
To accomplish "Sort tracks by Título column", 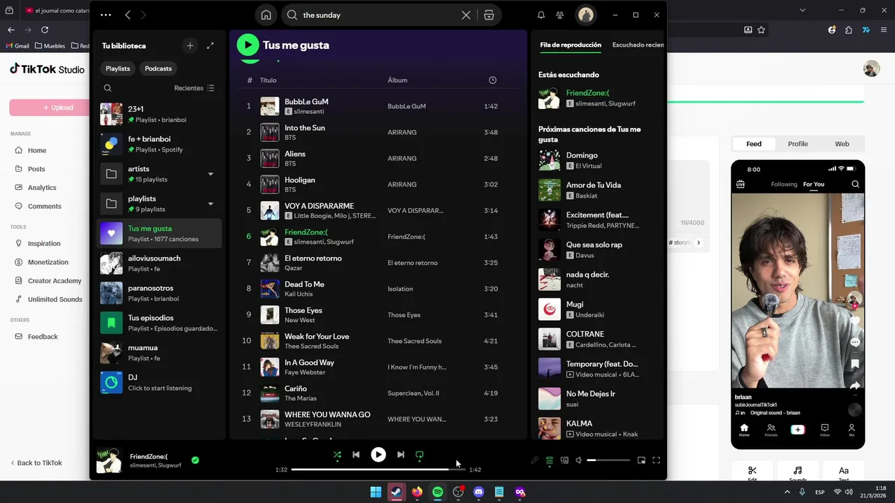I will (x=268, y=80).
